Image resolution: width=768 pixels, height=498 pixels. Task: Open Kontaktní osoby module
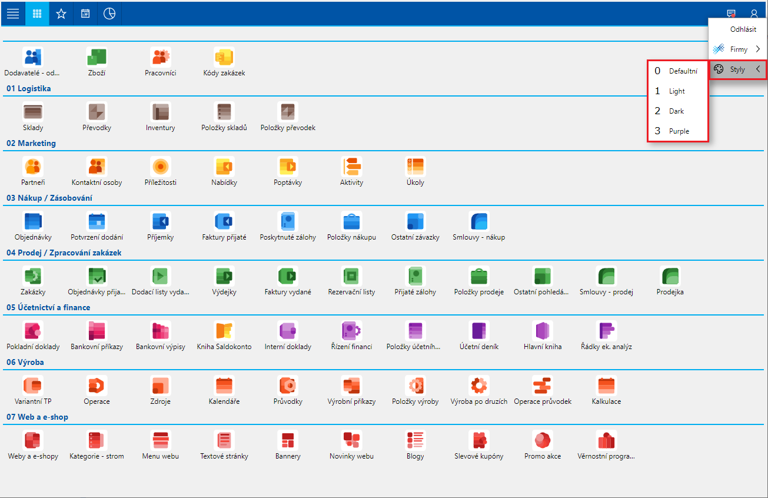coord(97,171)
